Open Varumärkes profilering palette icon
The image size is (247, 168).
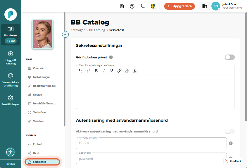[10, 76]
